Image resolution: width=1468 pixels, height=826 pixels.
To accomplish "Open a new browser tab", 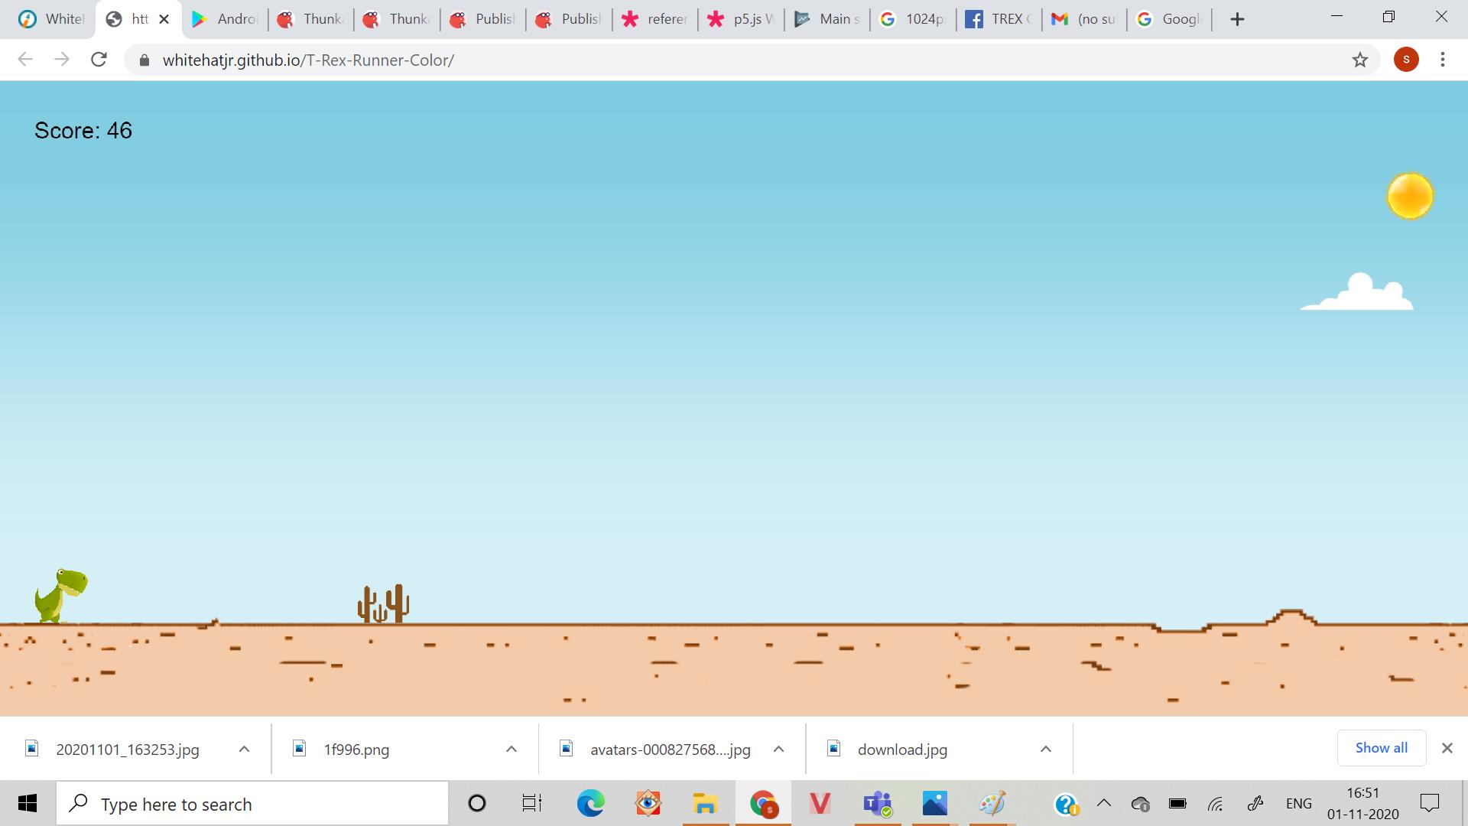I will coord(1237,19).
